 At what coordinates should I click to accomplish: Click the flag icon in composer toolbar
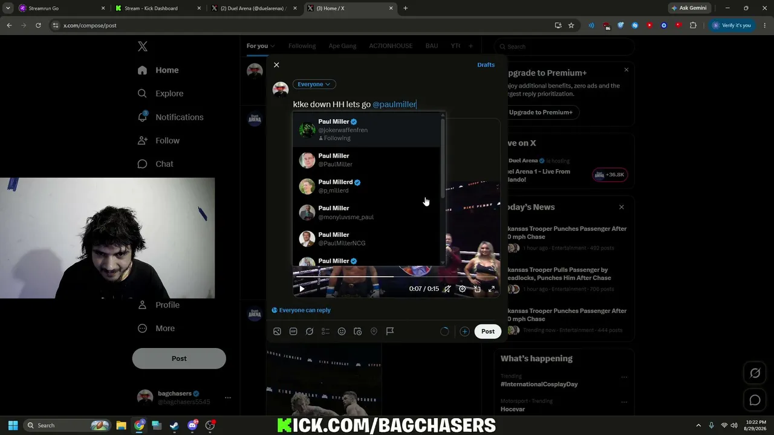[x=390, y=331]
